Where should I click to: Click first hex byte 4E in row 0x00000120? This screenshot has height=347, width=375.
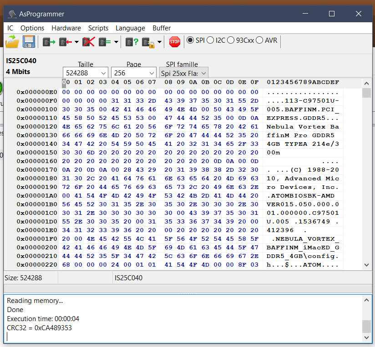click(66, 127)
